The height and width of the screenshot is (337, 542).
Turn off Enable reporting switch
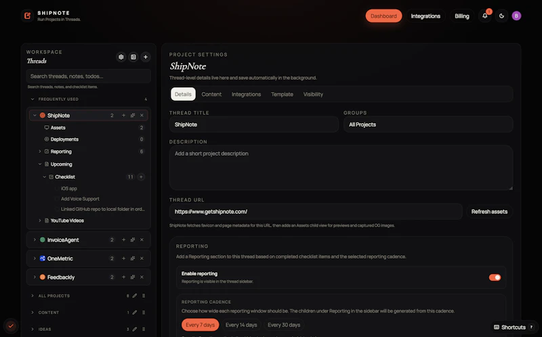pyautogui.click(x=495, y=277)
